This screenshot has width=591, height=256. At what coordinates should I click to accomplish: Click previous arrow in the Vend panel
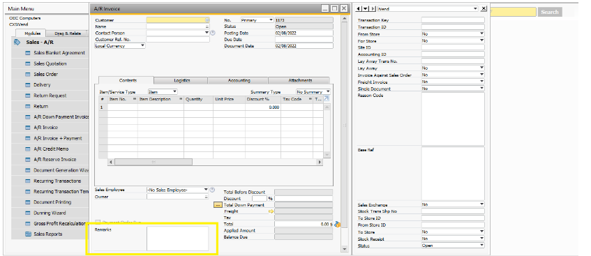[358, 8]
